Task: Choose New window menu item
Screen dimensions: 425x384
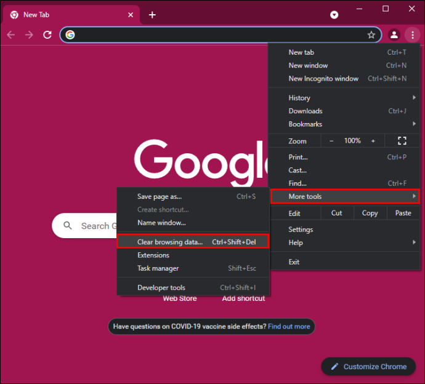Action: [x=344, y=65]
